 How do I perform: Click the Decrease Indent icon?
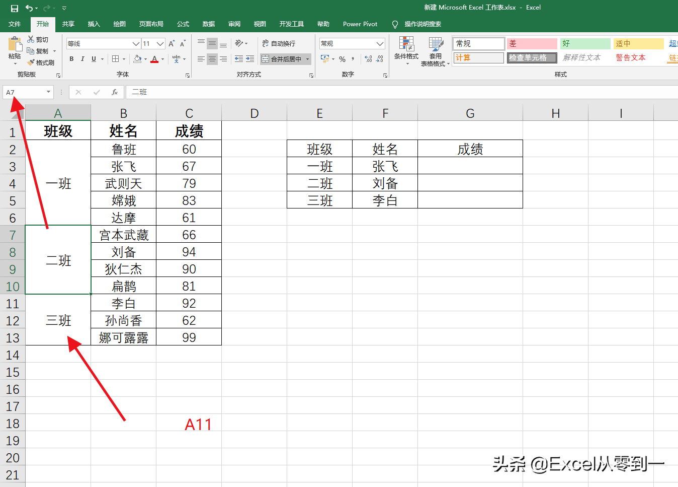pyautogui.click(x=239, y=59)
